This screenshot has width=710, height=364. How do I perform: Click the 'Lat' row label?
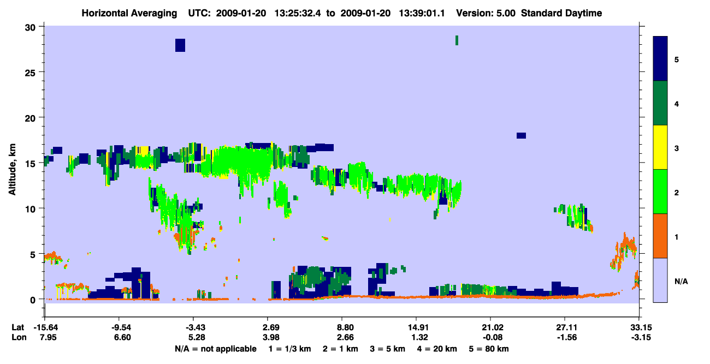pyautogui.click(x=17, y=327)
